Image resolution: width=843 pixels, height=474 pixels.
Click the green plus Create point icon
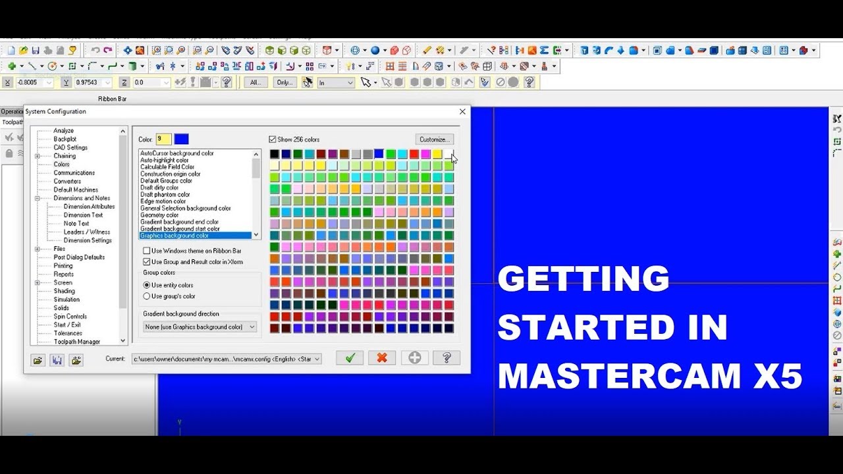pos(12,66)
